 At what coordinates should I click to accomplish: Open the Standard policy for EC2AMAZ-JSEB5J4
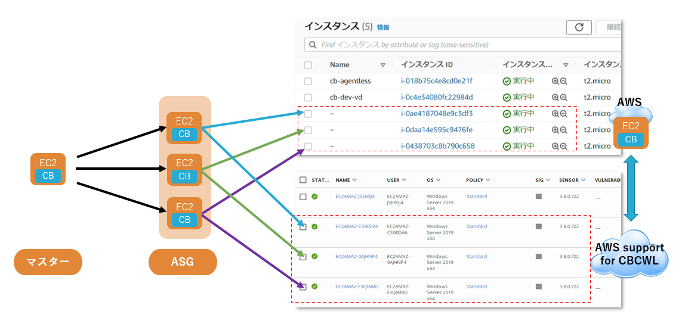477,197
